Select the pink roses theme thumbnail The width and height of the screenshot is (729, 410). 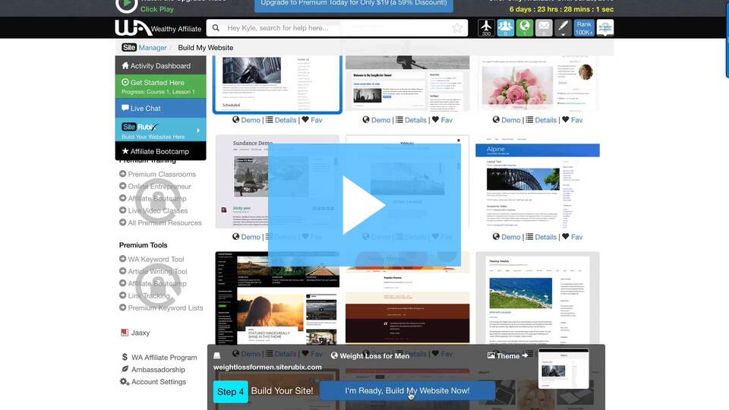pyautogui.click(x=538, y=84)
